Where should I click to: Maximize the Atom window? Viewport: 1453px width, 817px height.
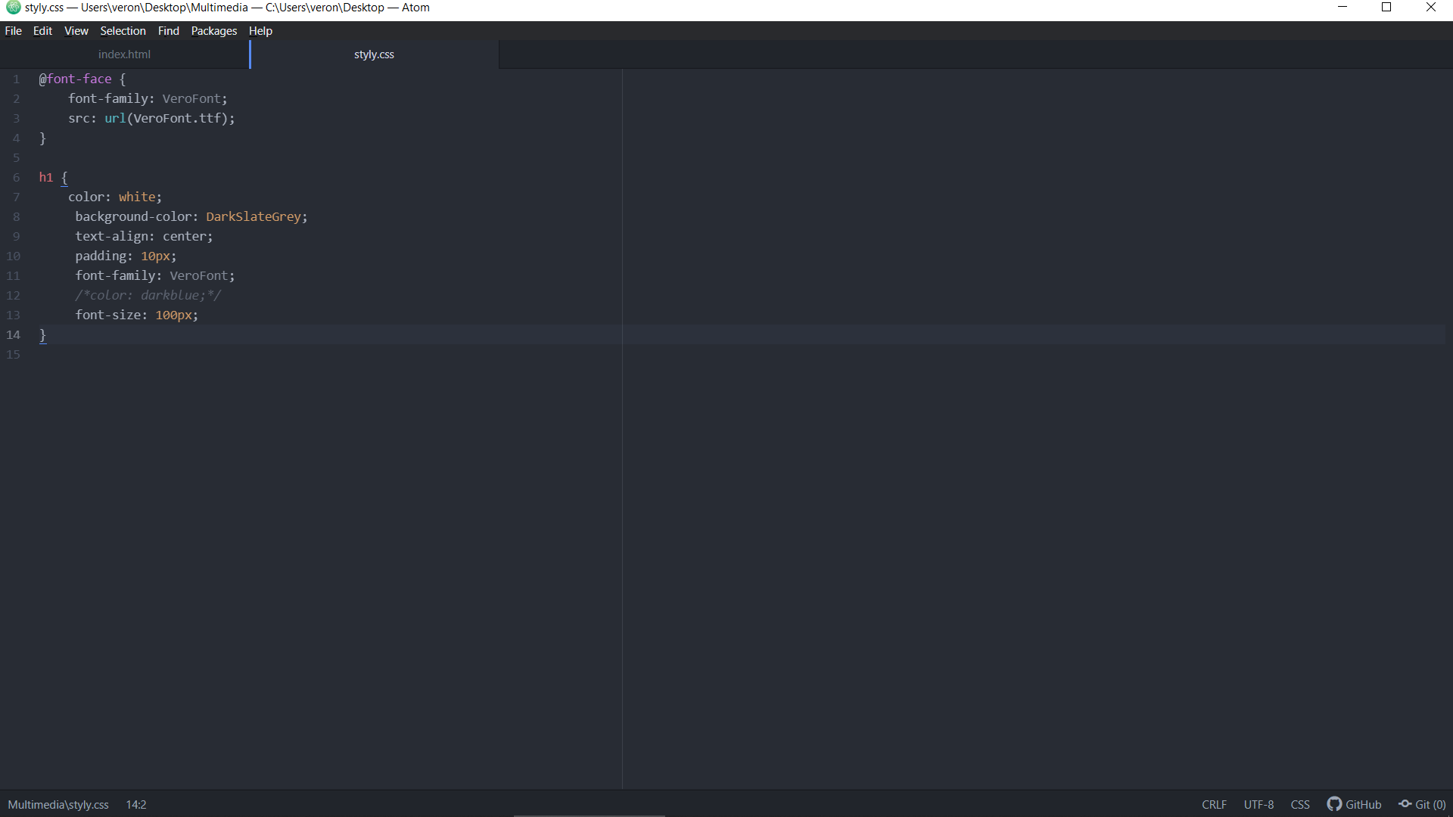1386,8
